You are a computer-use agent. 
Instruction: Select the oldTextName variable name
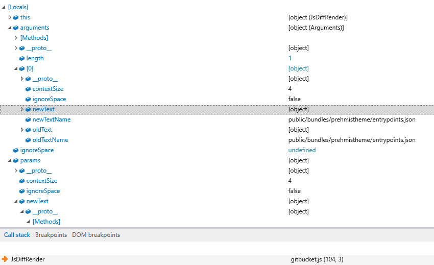[x=51, y=140]
